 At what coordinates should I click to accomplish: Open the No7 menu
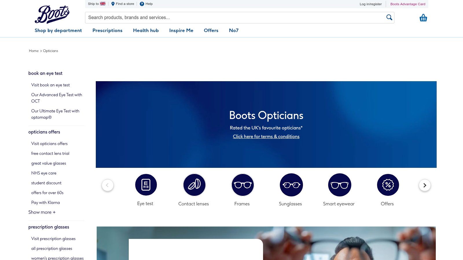pyautogui.click(x=234, y=30)
